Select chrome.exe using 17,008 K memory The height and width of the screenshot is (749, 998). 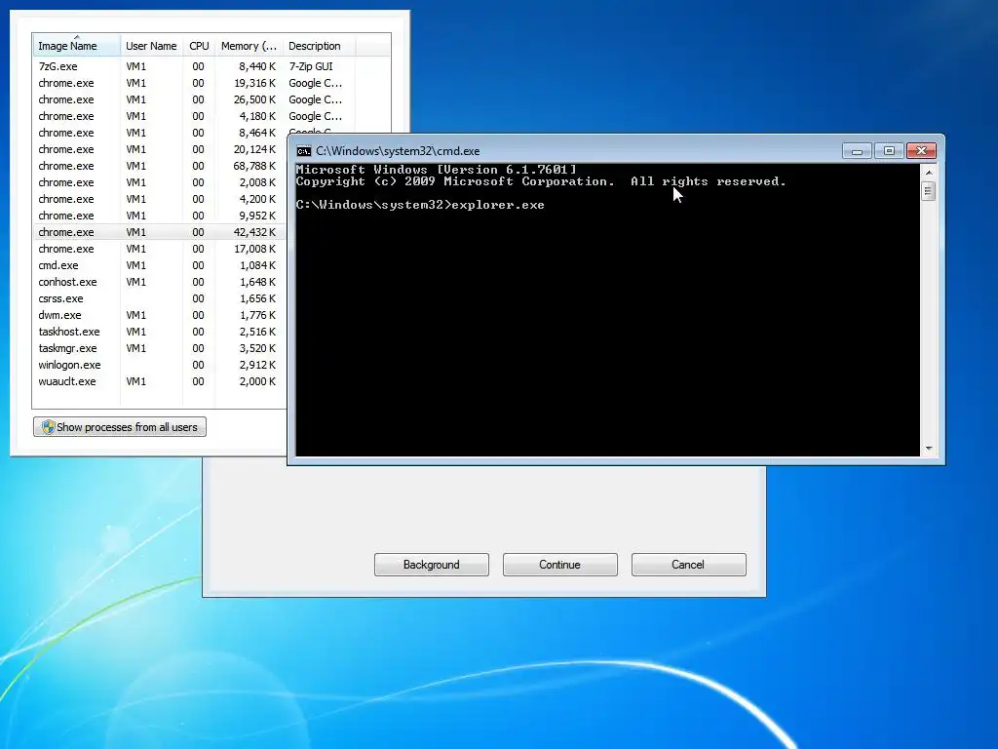pos(159,249)
